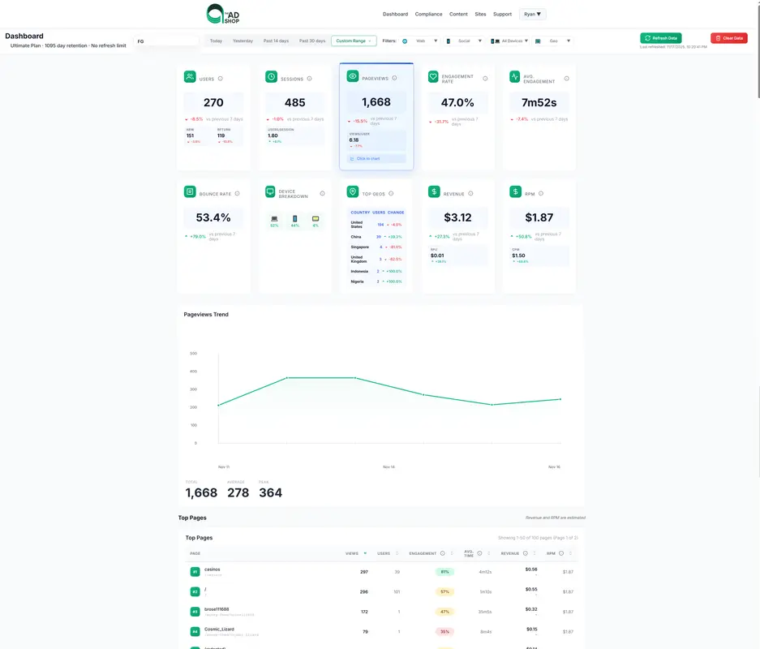The image size is (760, 649).
Task: Open the Custom Range dropdown
Action: click(354, 40)
